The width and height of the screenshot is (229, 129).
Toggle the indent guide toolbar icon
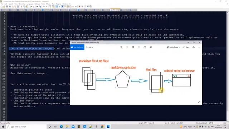pos(62,6)
